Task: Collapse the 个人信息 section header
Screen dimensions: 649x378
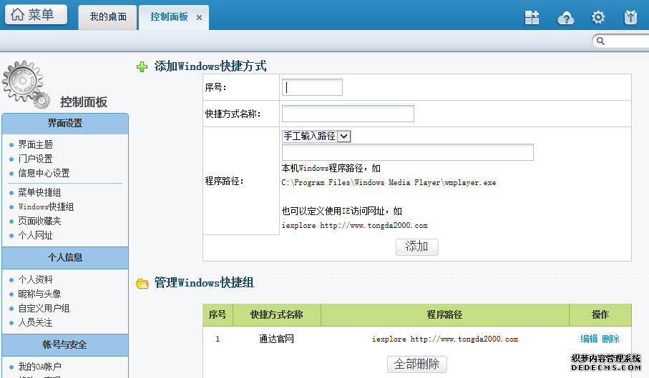Action: click(x=65, y=257)
